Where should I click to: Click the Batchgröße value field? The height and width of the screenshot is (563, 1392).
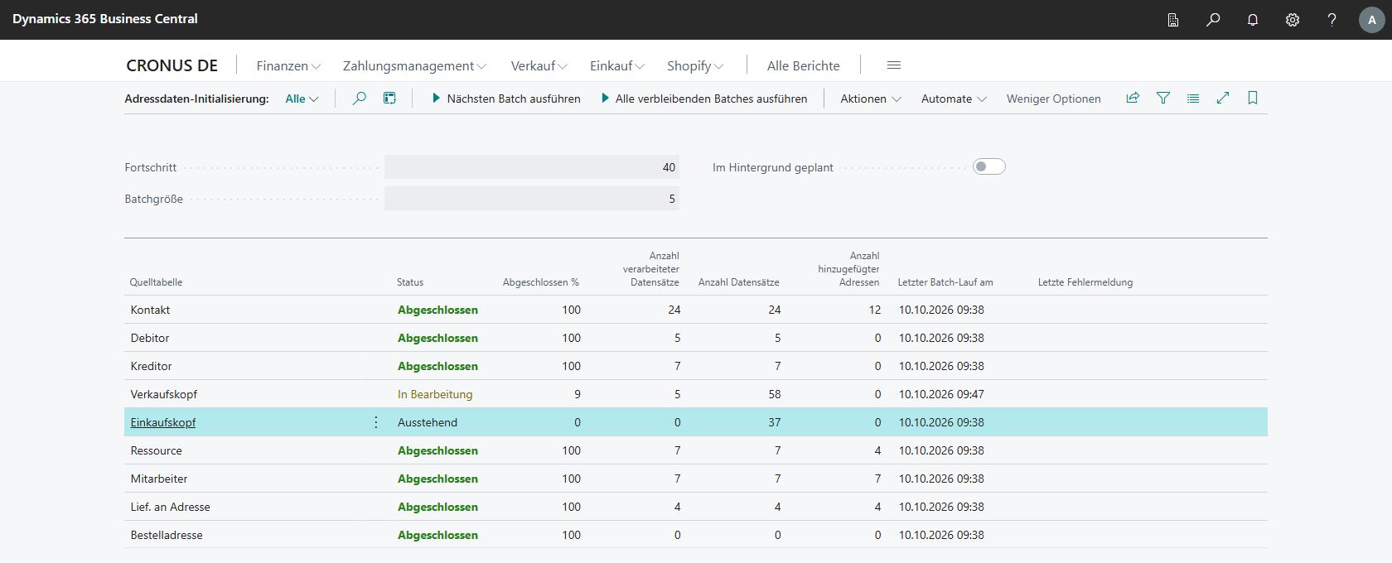click(x=532, y=199)
